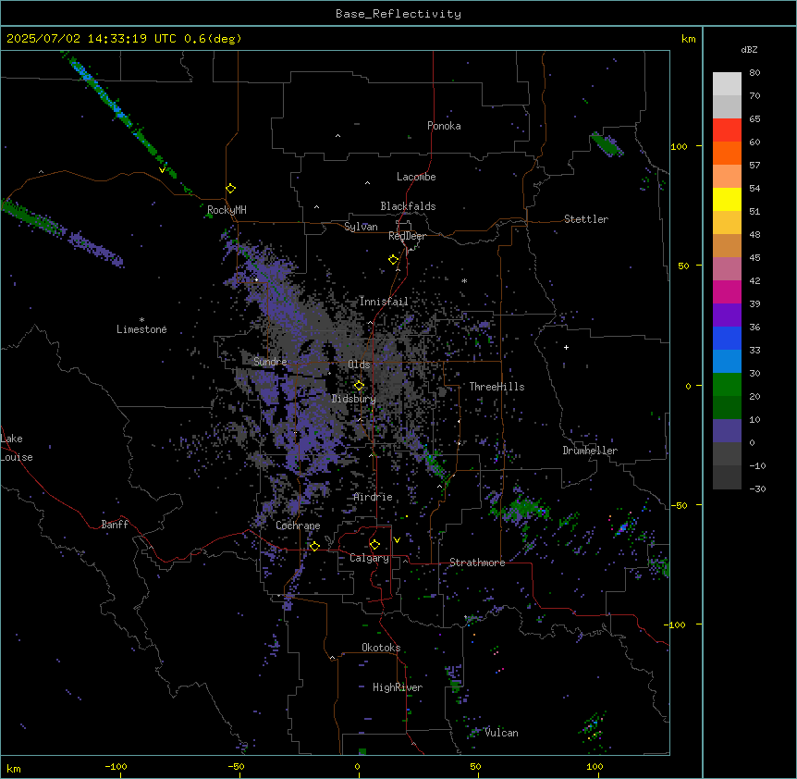Click the Vulcan town label
797x779 pixels.
point(501,733)
